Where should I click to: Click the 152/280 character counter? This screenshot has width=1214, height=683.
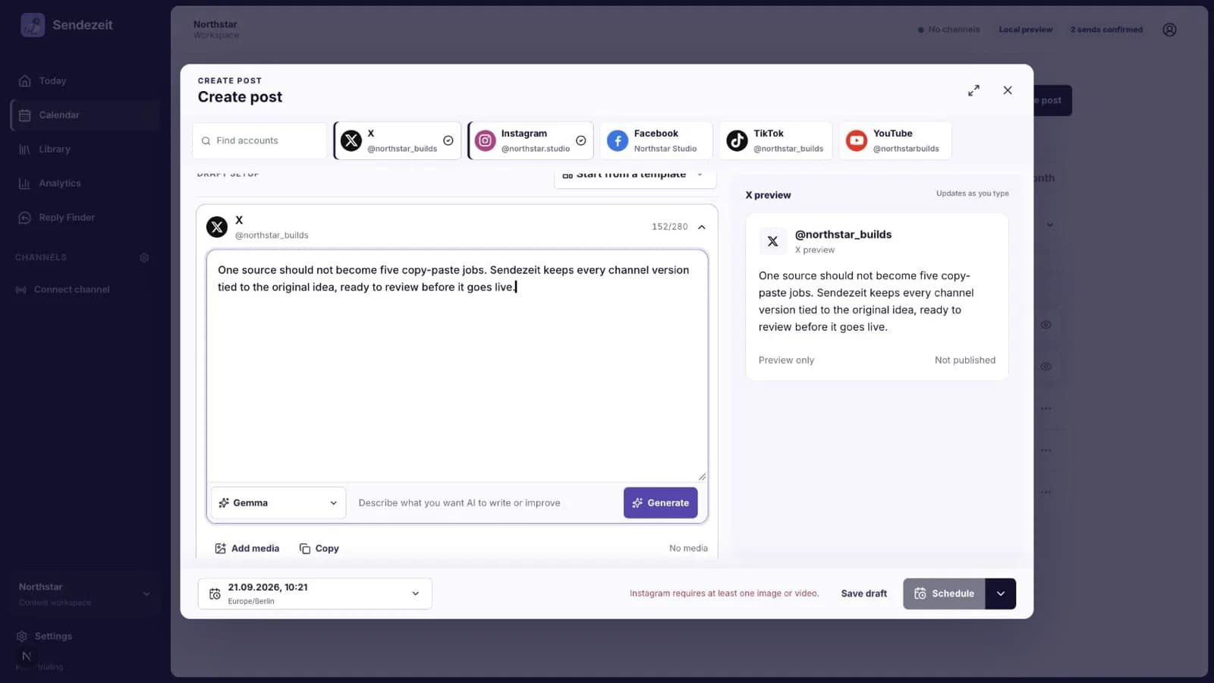669,227
